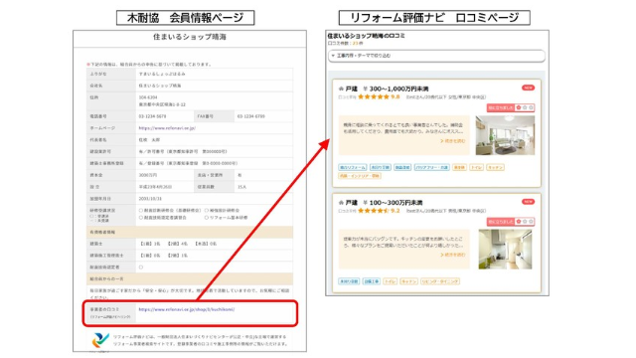Click NEW badge on 300~1,000万円未満 review
The width and height of the screenshot is (636, 358).
[528, 88]
